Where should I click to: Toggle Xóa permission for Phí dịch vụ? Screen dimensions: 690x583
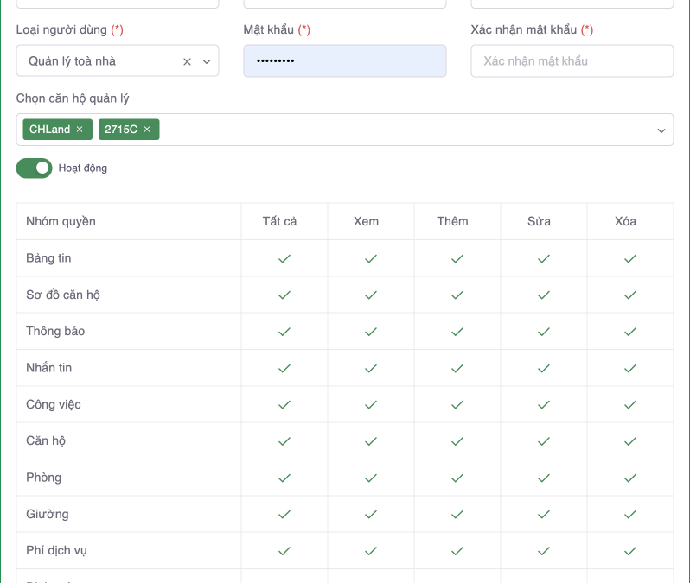point(630,550)
